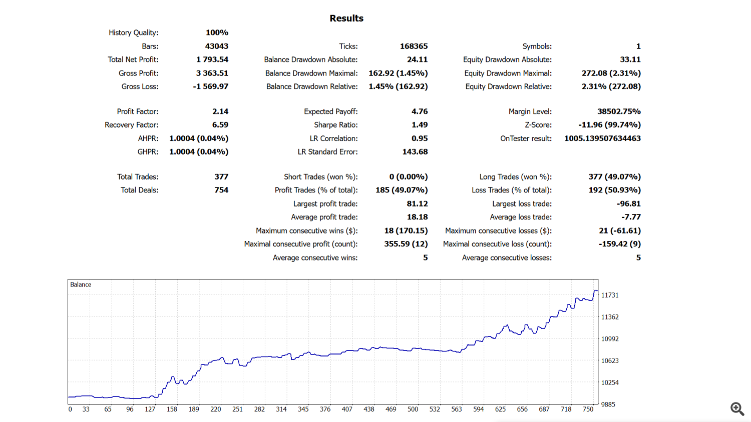Click the 750 tick on the horizontal axis
Screen dimensions: 751x422
pyautogui.click(x=588, y=409)
